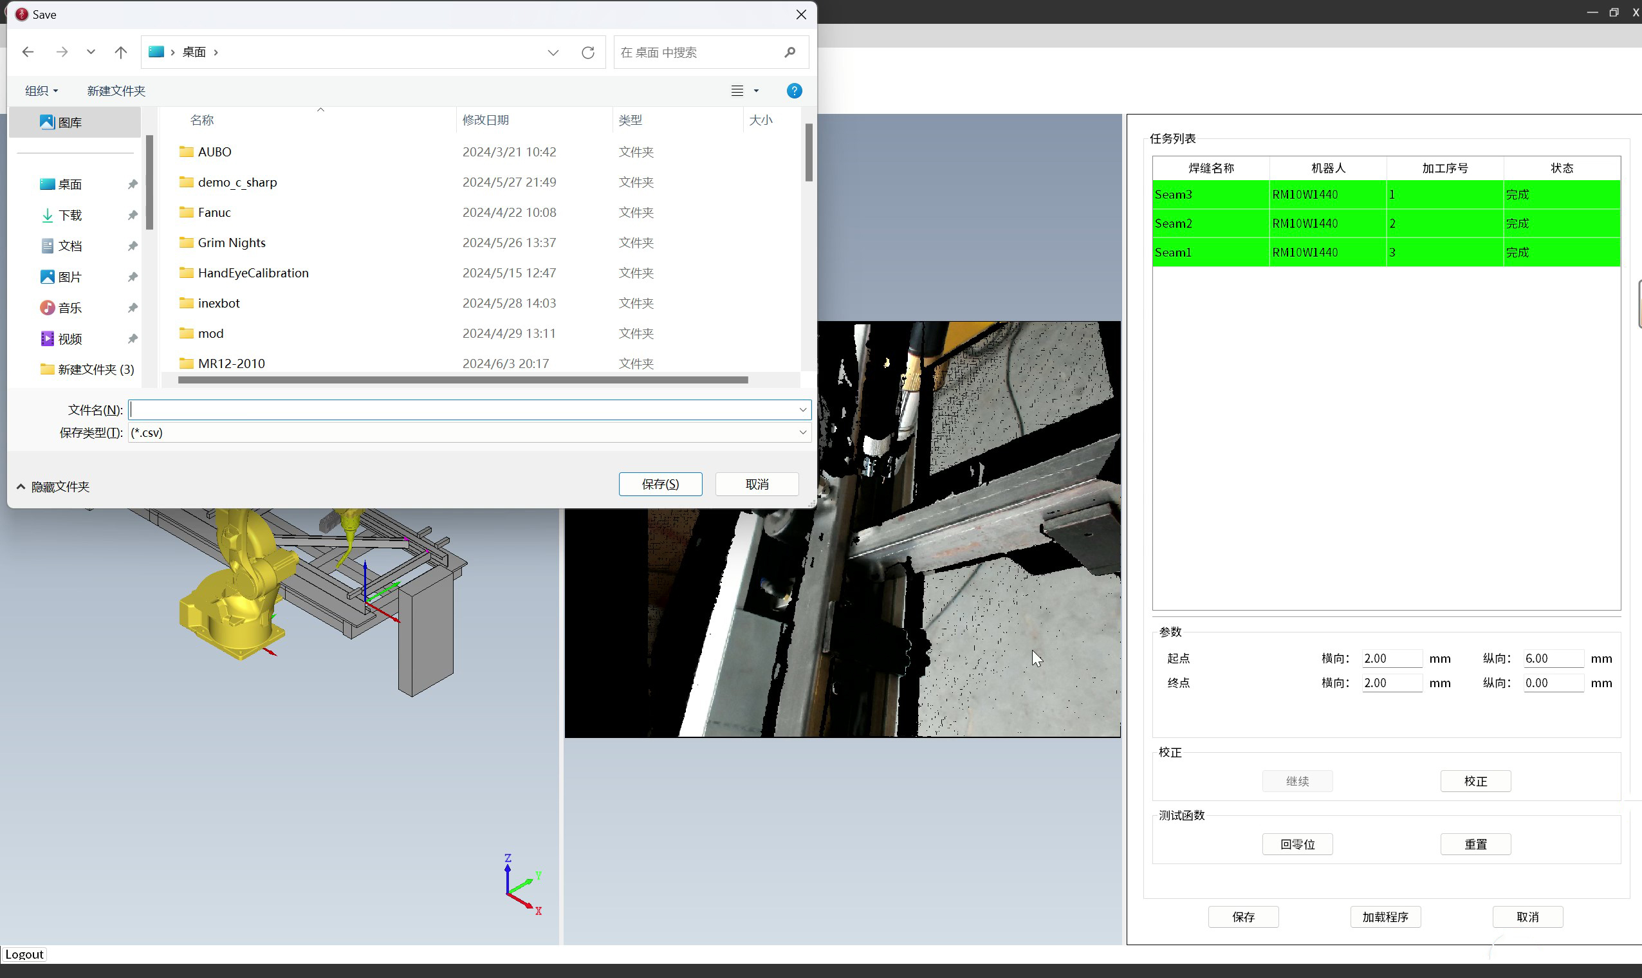The height and width of the screenshot is (978, 1642).
Task: Select 图库 in the sidebar
Action: coord(75,123)
